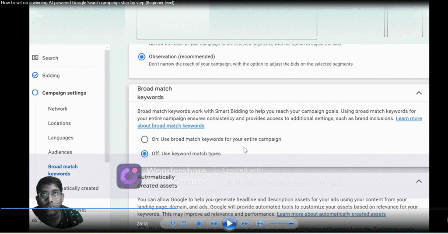Click the fast-forward double-arrow icon
This screenshot has height=234, width=448.
pyautogui.click(x=245, y=224)
